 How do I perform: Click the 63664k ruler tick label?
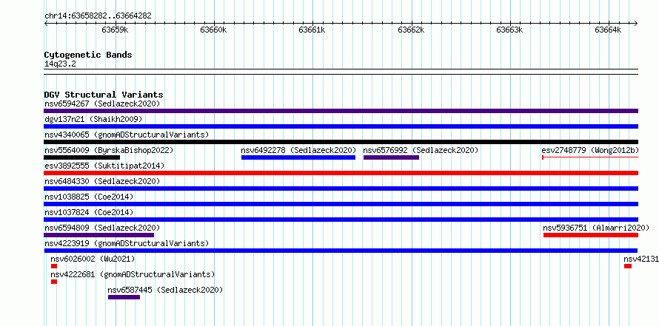(609, 30)
